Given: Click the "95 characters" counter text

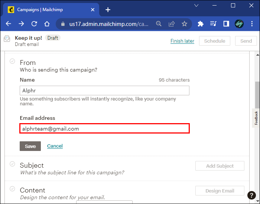Looking at the screenshot, I should 174,80.
